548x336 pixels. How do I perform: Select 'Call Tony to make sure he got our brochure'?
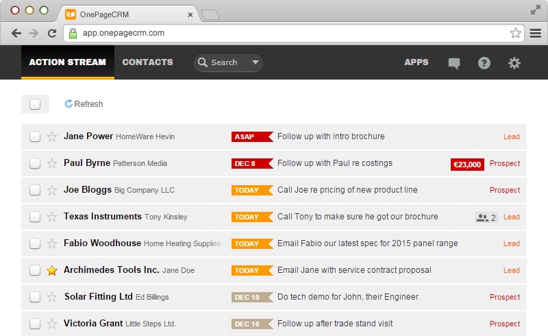pos(358,217)
